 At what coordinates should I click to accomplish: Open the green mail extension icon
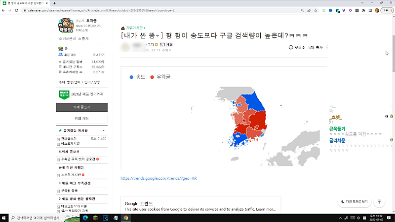tap(324, 10)
